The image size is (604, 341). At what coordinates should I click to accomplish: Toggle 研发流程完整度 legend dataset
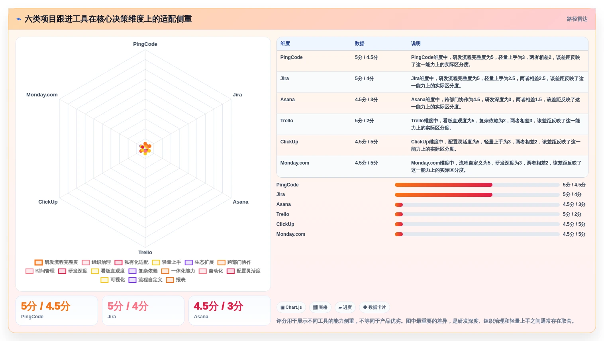pos(56,262)
